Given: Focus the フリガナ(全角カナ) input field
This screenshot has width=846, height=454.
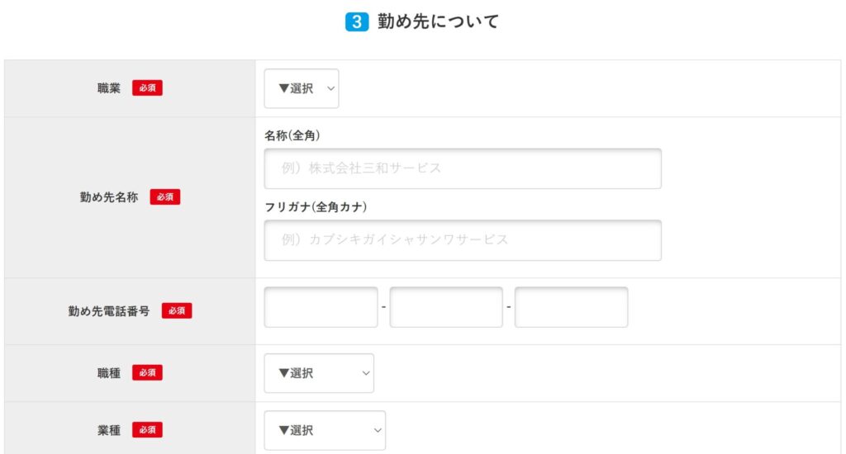Looking at the screenshot, I should click(x=463, y=240).
